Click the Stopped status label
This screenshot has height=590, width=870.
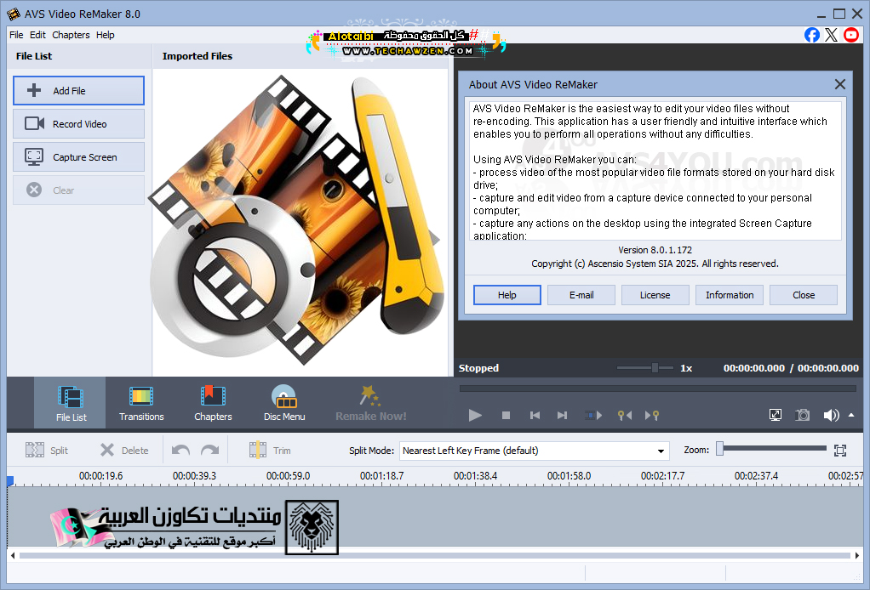click(478, 368)
